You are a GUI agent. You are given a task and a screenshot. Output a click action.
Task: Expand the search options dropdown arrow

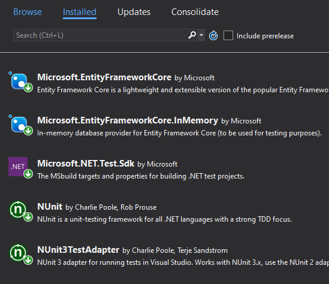coord(201,35)
